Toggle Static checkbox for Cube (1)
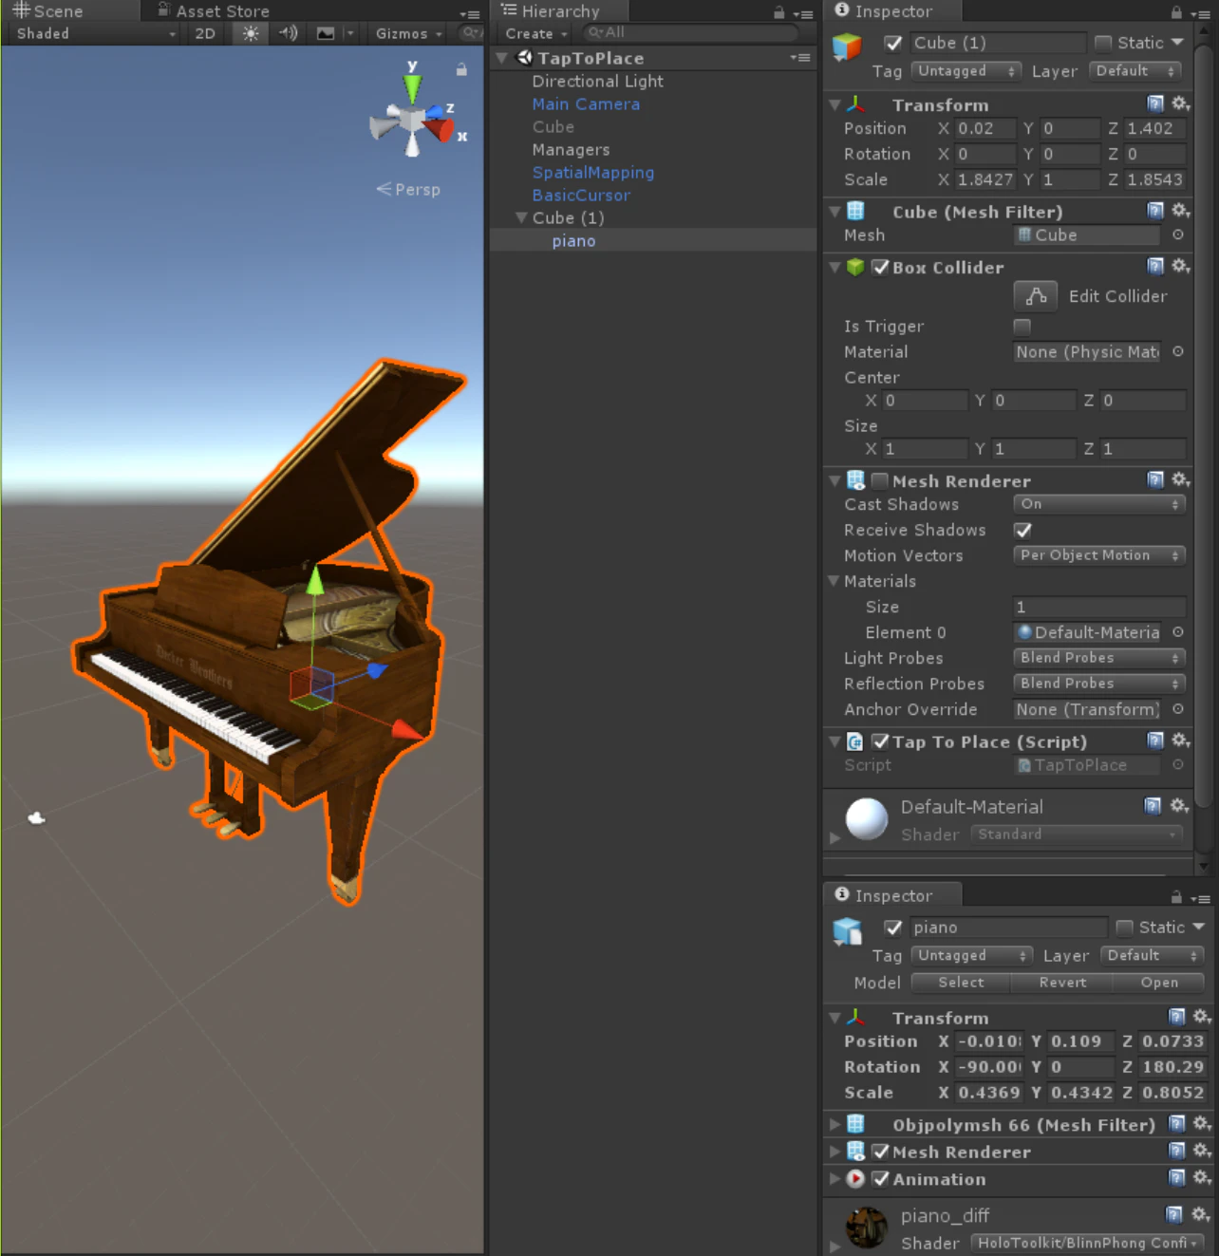1219x1256 pixels. (1103, 43)
